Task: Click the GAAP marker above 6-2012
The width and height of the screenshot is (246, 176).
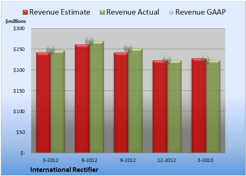Action: click(x=90, y=41)
